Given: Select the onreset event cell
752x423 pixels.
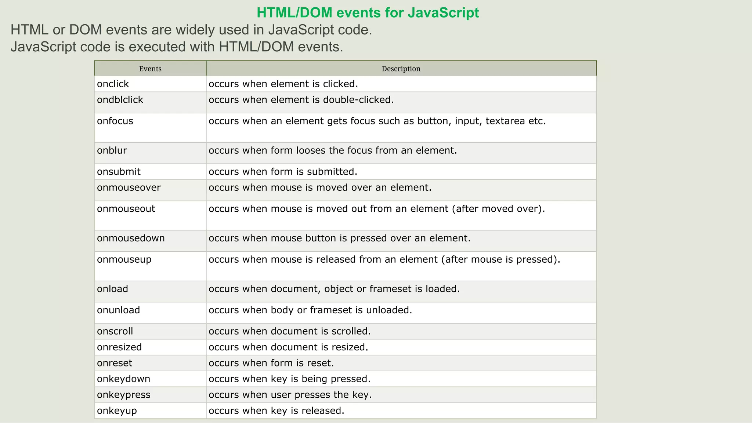Looking at the screenshot, I should (115, 363).
